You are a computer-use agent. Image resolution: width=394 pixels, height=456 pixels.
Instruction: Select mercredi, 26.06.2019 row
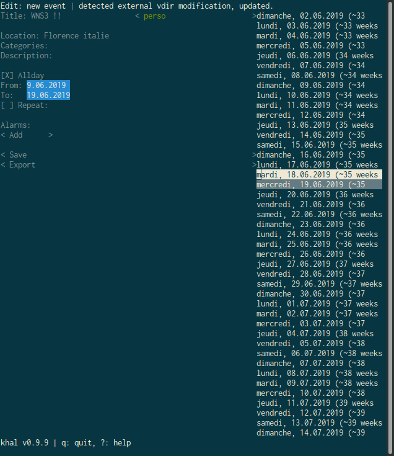[x=319, y=254]
